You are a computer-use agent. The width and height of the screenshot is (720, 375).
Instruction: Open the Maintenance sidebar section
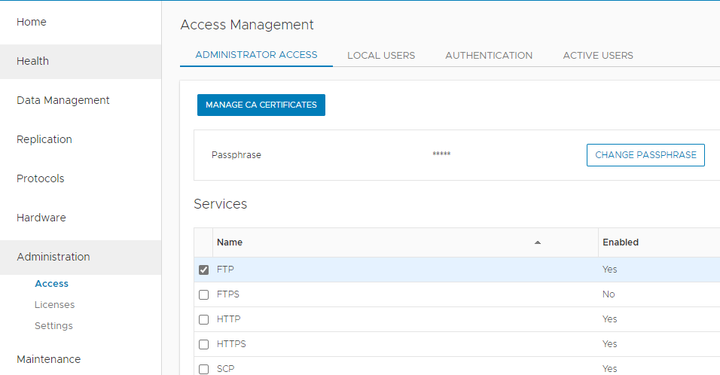tap(48, 359)
